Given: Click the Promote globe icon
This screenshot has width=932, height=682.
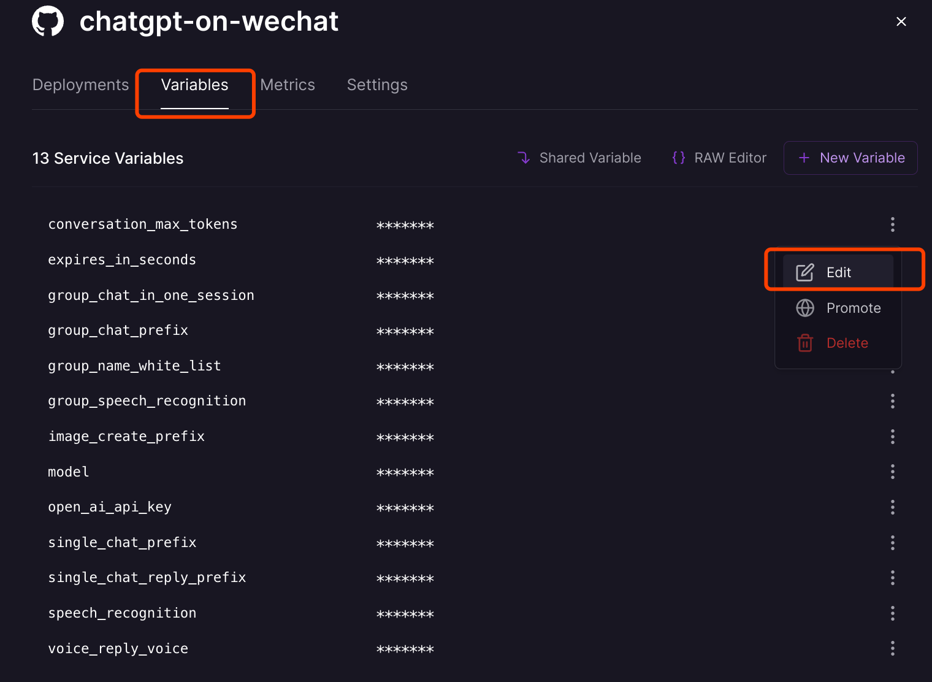Looking at the screenshot, I should pyautogui.click(x=805, y=308).
